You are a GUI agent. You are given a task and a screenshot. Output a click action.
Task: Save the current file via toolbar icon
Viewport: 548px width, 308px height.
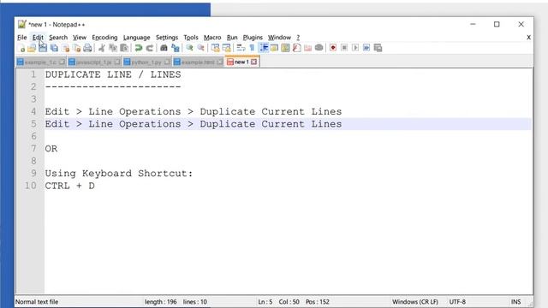[43, 48]
